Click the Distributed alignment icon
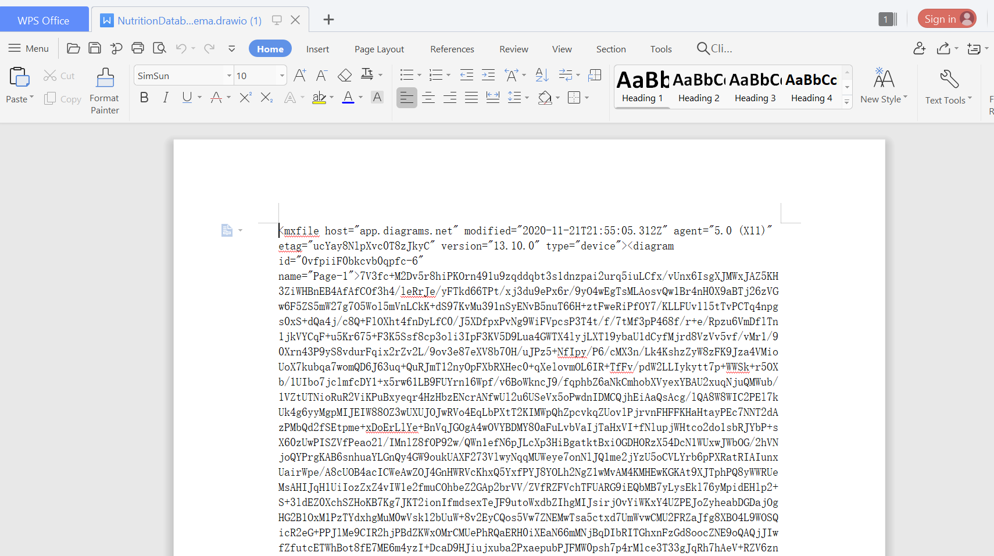Screen dimensions: 994x556 pos(493,97)
